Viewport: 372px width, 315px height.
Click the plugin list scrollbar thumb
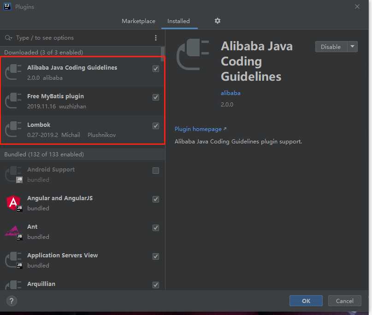[x=163, y=54]
